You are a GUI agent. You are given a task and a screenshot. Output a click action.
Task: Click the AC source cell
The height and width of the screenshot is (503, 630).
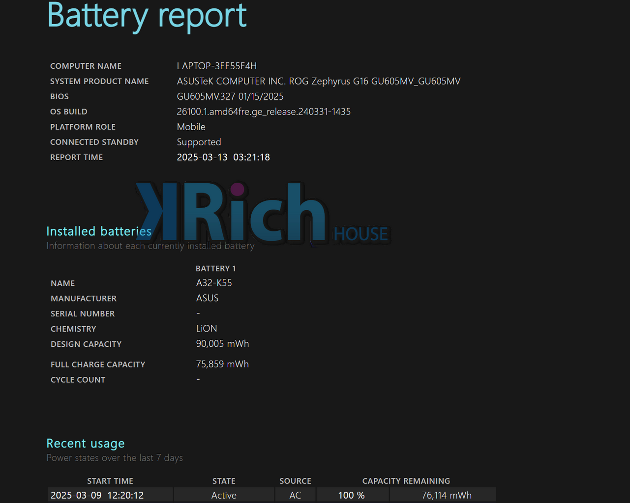click(295, 495)
